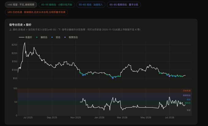Viewport: 208px width, 126px height.
Task: Toggle the purple 极度低估 legend entry
Action: [x=71, y=37]
